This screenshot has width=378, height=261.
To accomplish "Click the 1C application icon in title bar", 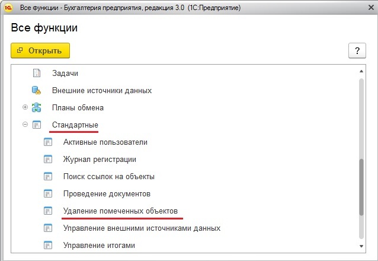I will point(9,8).
